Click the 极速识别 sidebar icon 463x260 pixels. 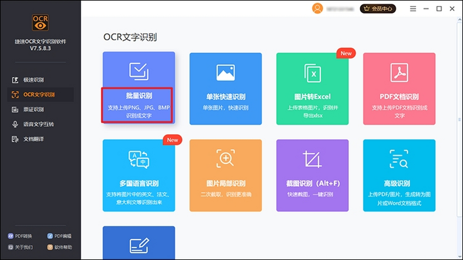point(15,80)
